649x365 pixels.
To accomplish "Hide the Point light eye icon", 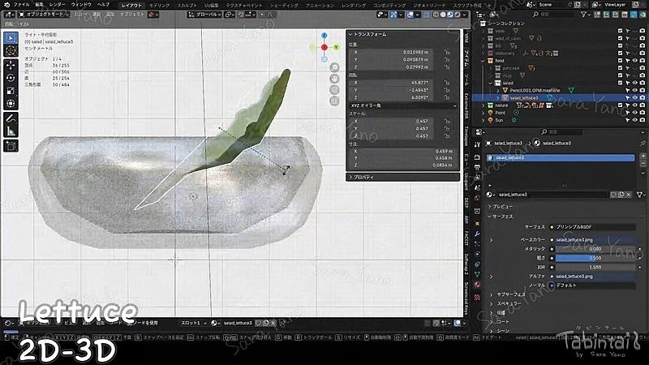I will coord(634,113).
